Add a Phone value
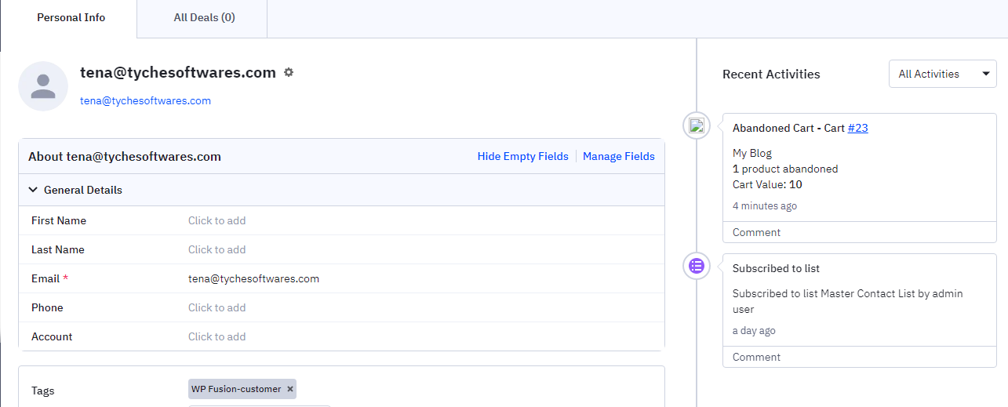The width and height of the screenshot is (1008, 407). click(x=217, y=307)
